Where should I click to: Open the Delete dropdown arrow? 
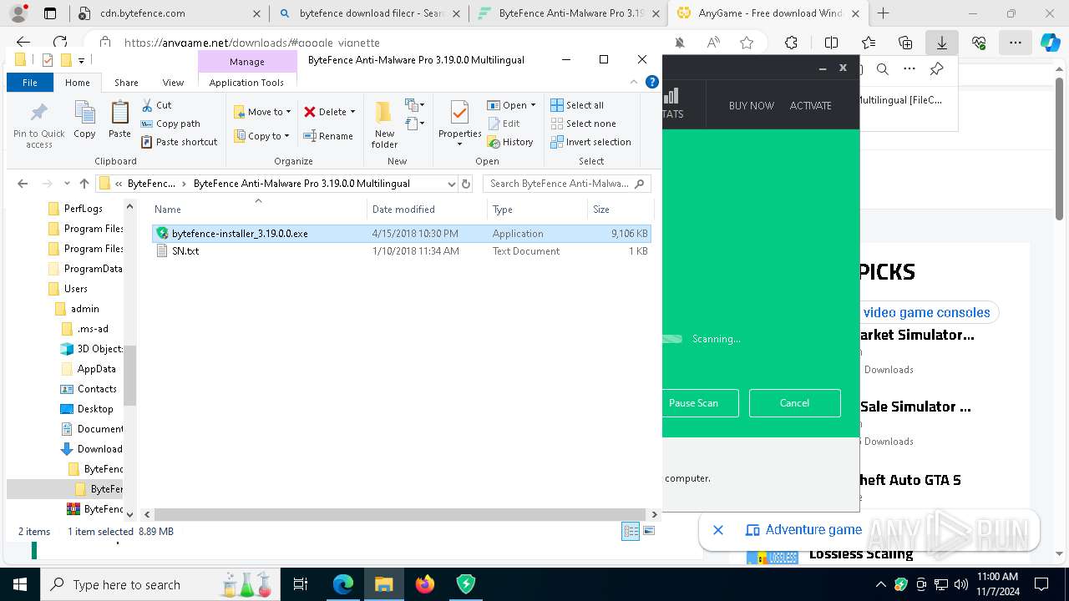(352, 112)
